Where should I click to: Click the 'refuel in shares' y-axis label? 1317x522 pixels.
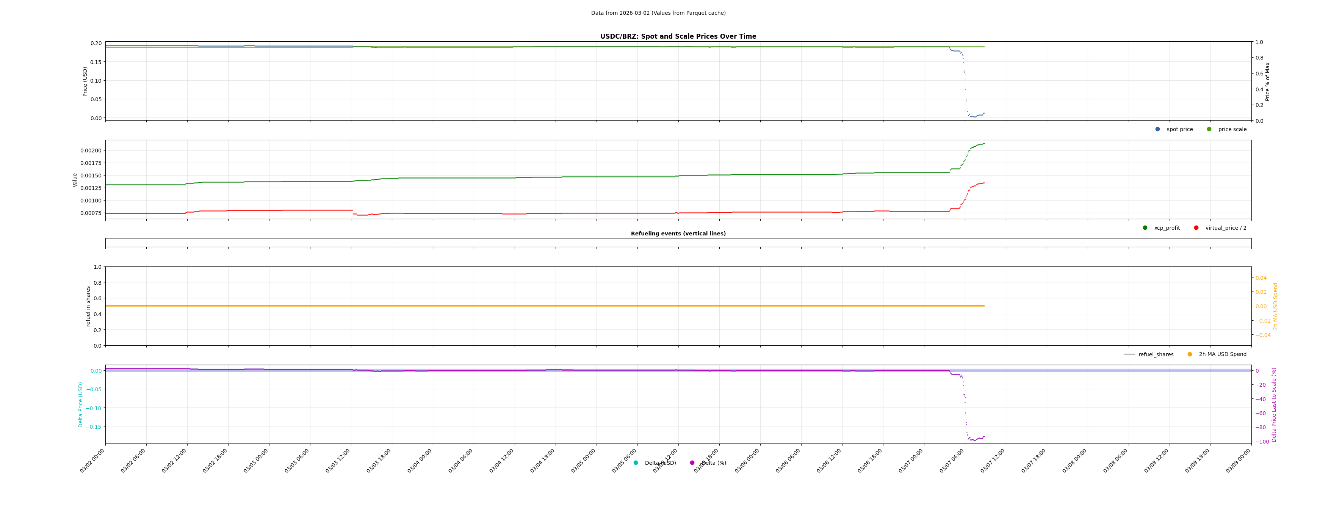click(x=88, y=306)
